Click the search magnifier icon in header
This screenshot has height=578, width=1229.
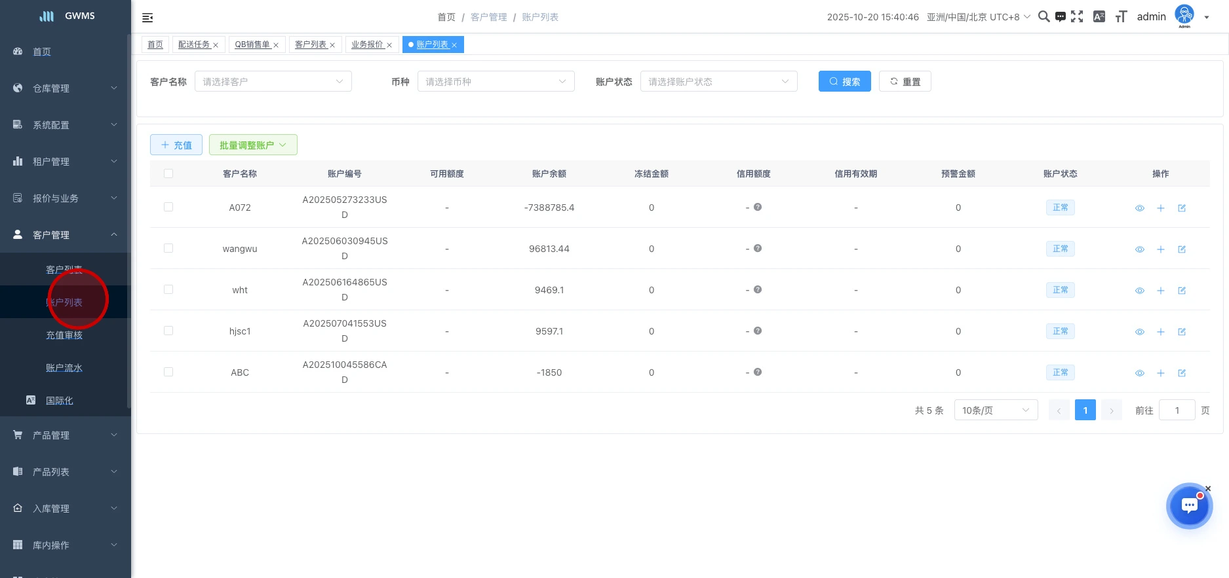pos(1044,17)
